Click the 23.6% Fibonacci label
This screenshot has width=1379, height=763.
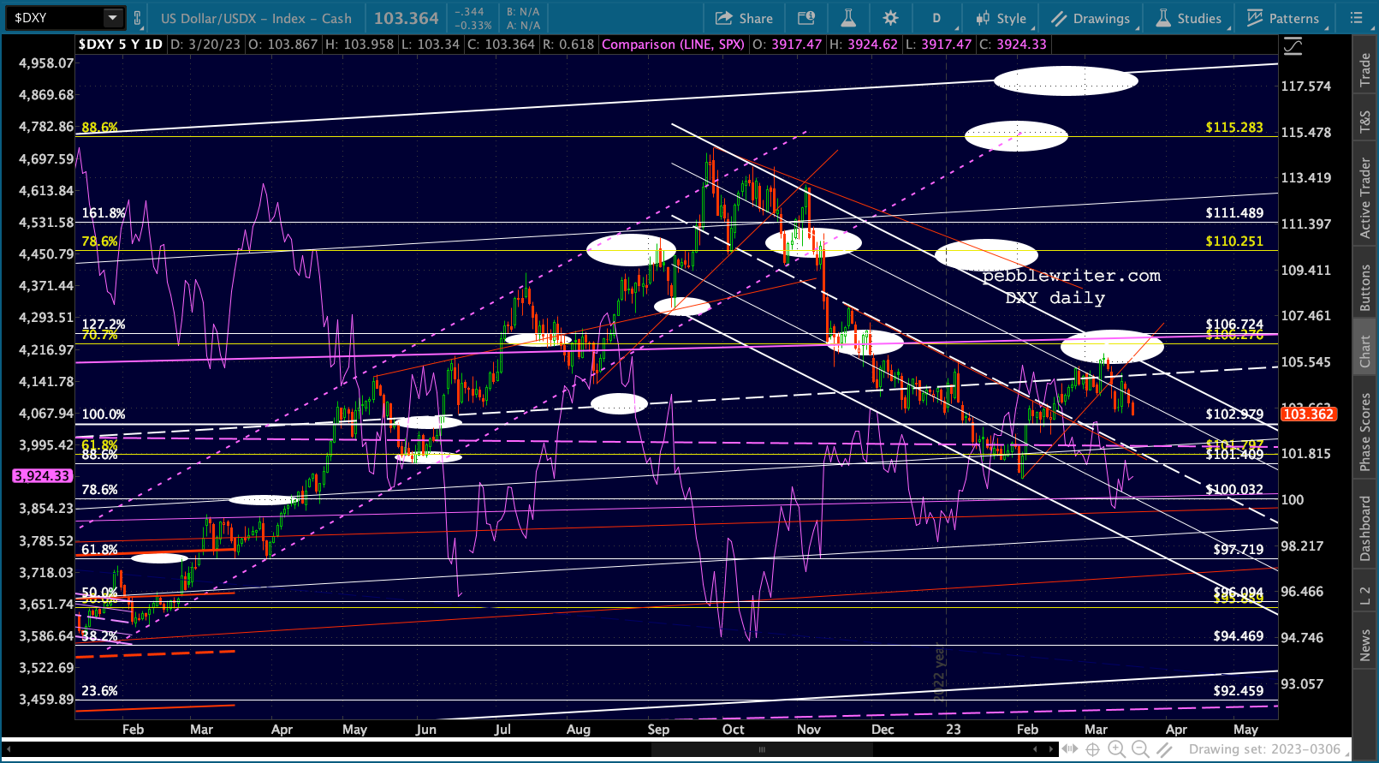coord(100,690)
